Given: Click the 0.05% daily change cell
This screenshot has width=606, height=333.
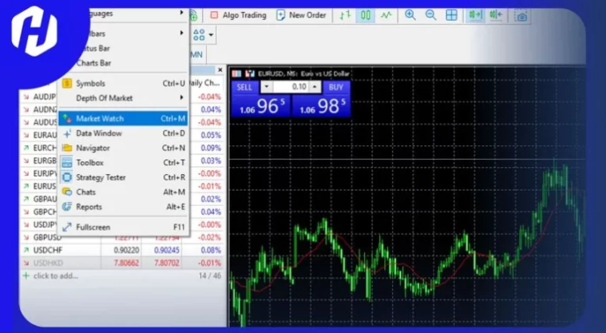Looking at the screenshot, I should 211,136.
